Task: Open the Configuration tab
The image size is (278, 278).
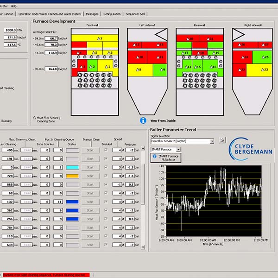Action: [x=112, y=14]
